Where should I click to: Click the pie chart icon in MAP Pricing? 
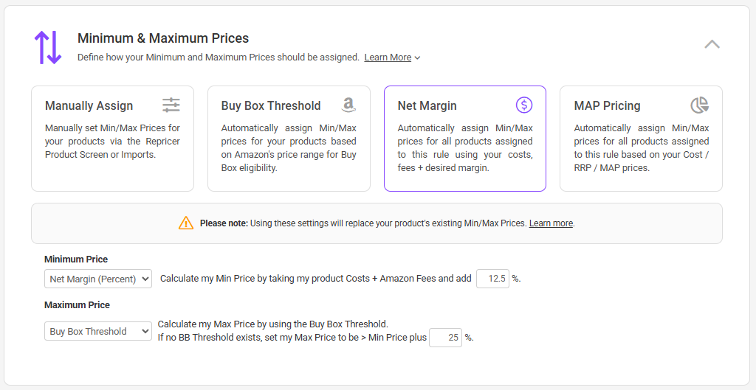tap(699, 105)
